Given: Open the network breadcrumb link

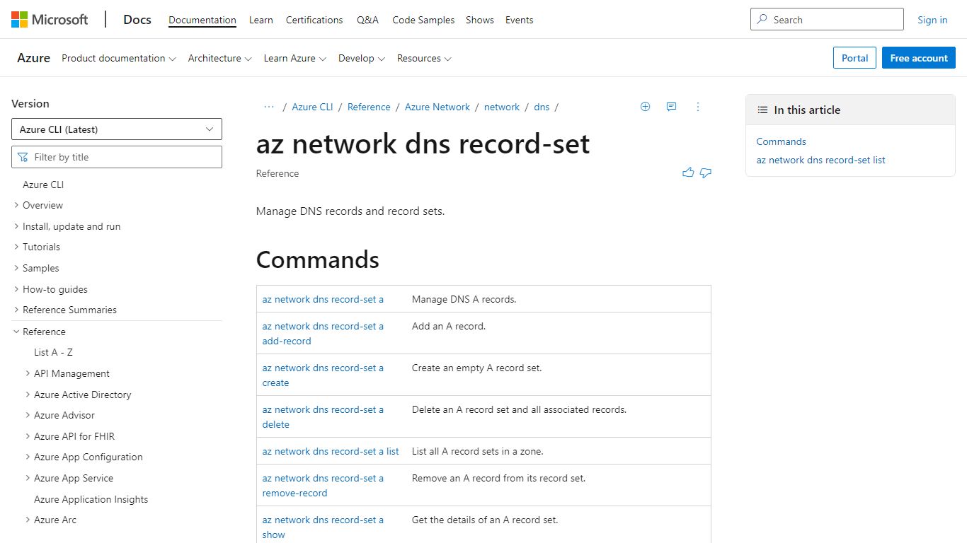Looking at the screenshot, I should (502, 107).
